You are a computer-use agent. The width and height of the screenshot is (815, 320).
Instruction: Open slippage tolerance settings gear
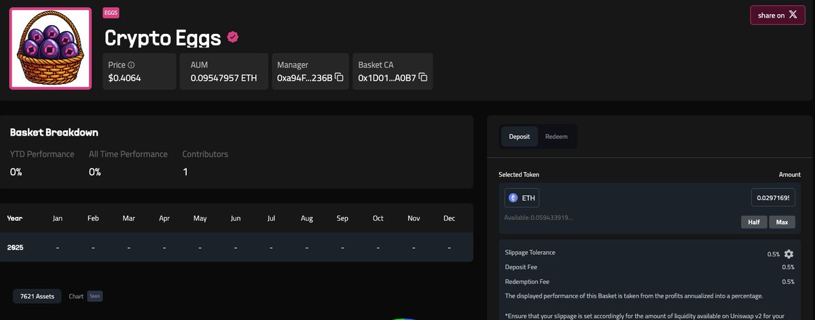(x=789, y=254)
